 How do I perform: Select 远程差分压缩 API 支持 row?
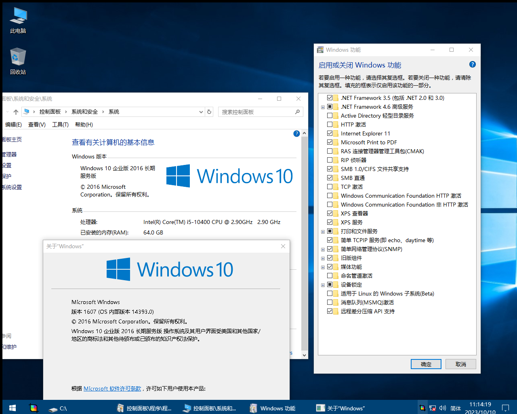(368, 311)
